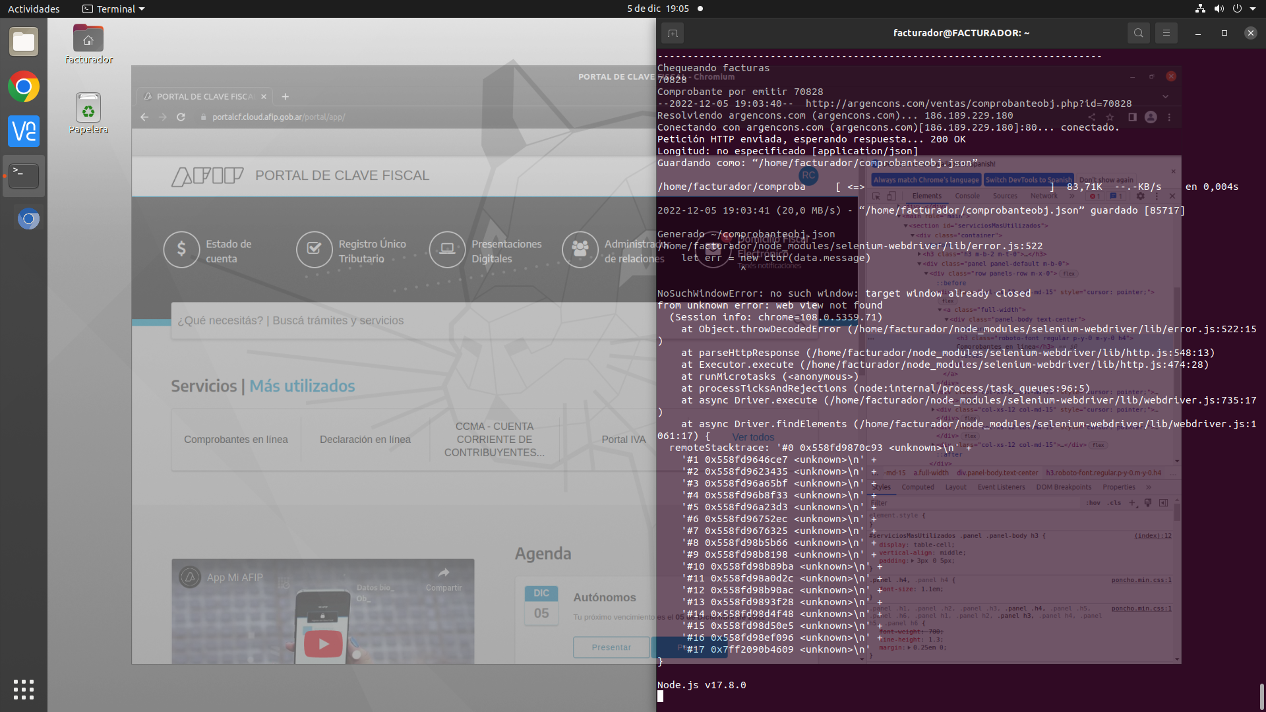
Task: Open the Terminal app menu in top bar
Action: 113,9
